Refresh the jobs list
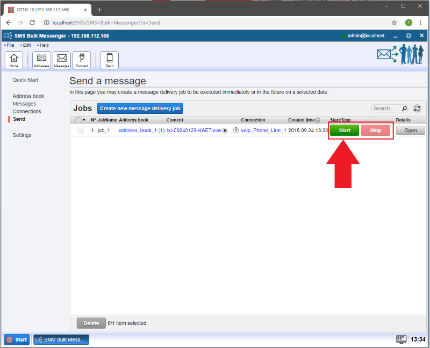Screen dimensions: 430x348 click(417, 108)
